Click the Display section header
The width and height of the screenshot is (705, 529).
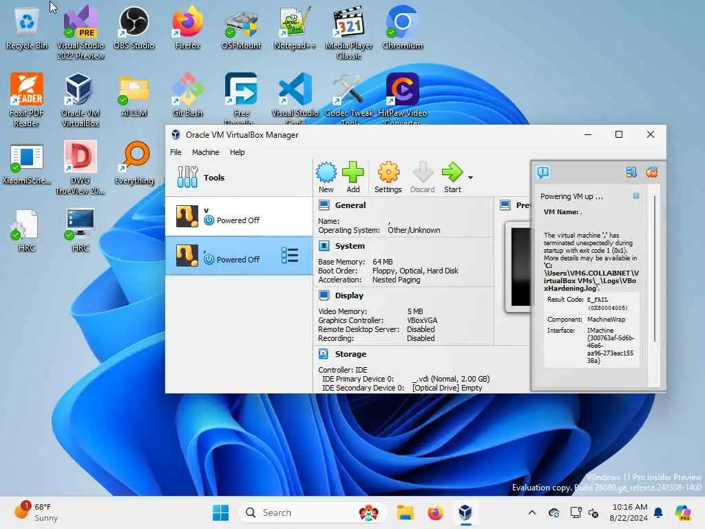(x=349, y=295)
